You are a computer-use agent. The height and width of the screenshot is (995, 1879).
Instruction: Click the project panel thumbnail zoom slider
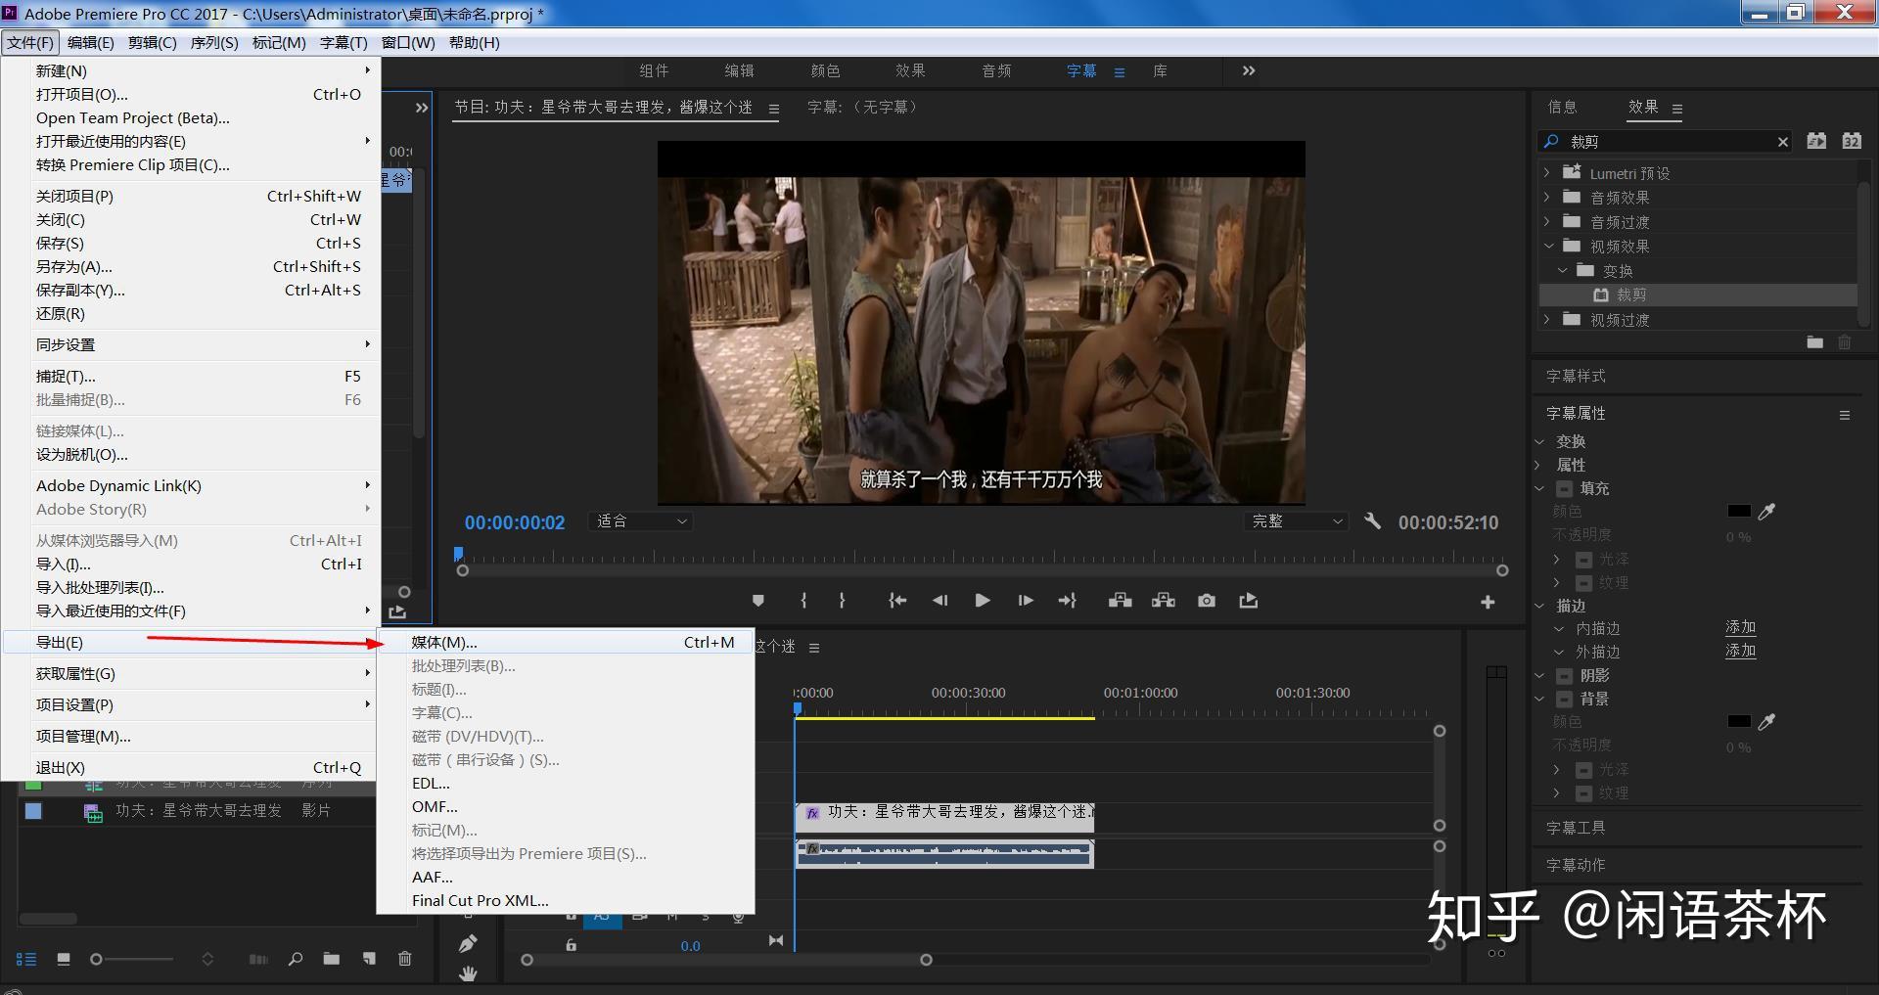tap(131, 960)
